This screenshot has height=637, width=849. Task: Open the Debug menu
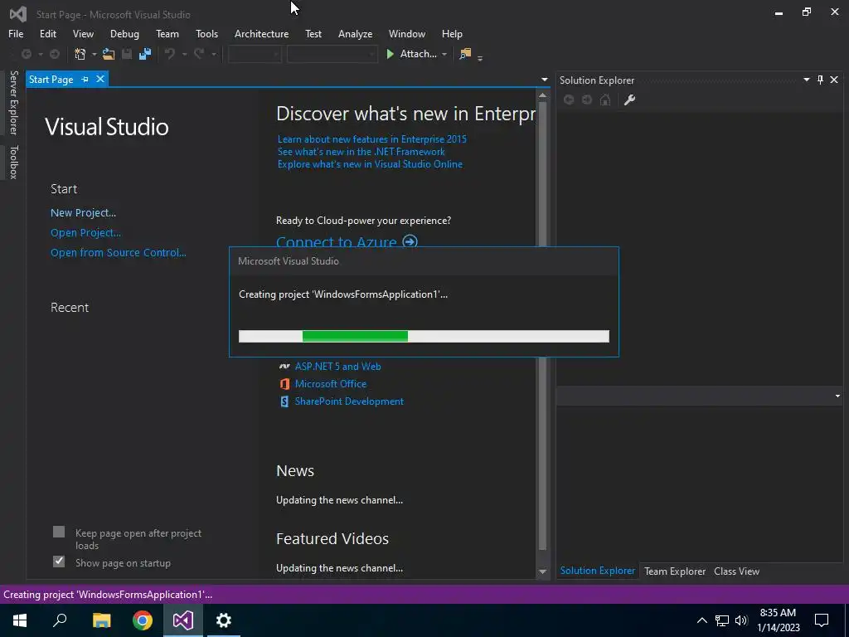pos(124,33)
